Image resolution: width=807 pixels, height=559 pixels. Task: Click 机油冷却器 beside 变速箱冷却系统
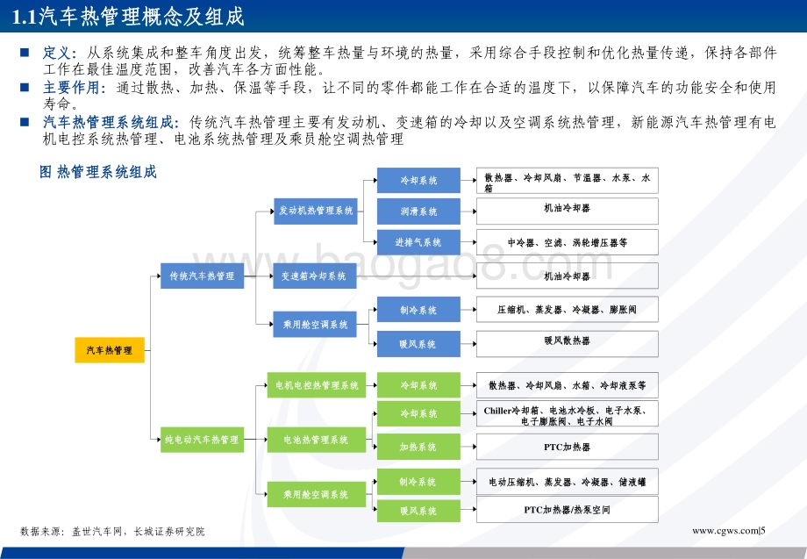pyautogui.click(x=568, y=276)
